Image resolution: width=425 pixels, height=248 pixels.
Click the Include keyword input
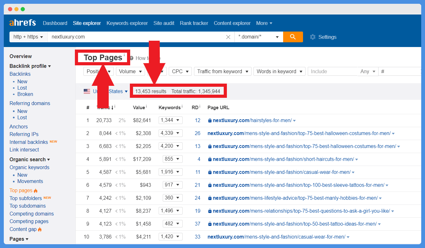coord(333,71)
